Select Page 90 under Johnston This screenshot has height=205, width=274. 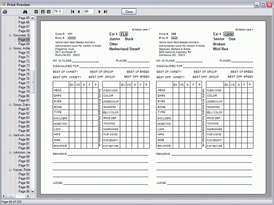(24, 161)
